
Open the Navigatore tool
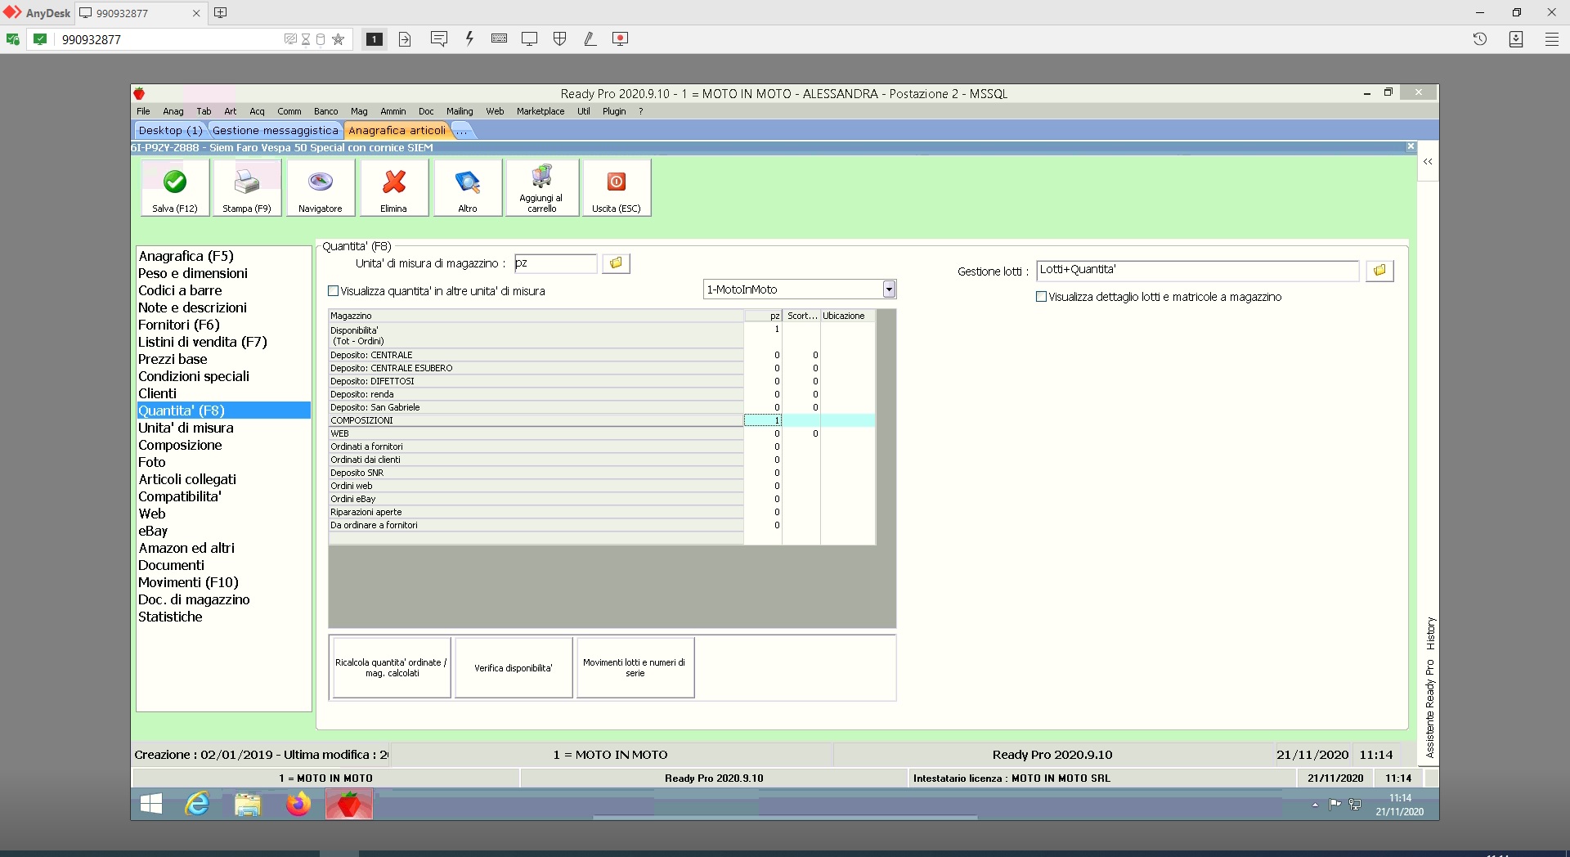[321, 187]
